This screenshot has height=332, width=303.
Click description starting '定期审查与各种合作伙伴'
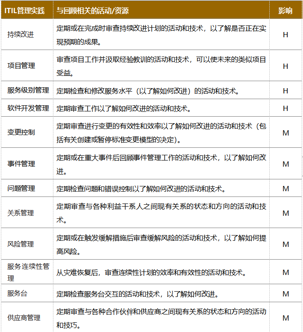coord(161,318)
